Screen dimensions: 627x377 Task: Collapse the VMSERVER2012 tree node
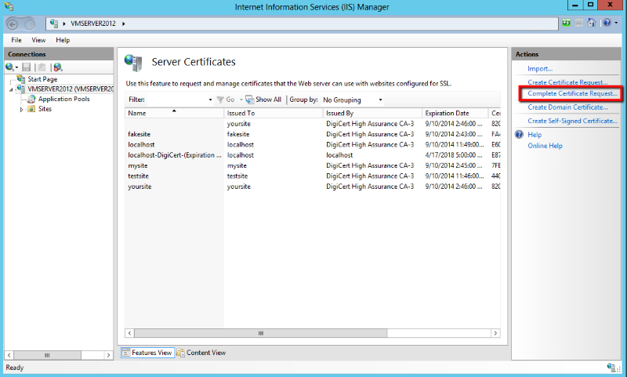pos(12,89)
